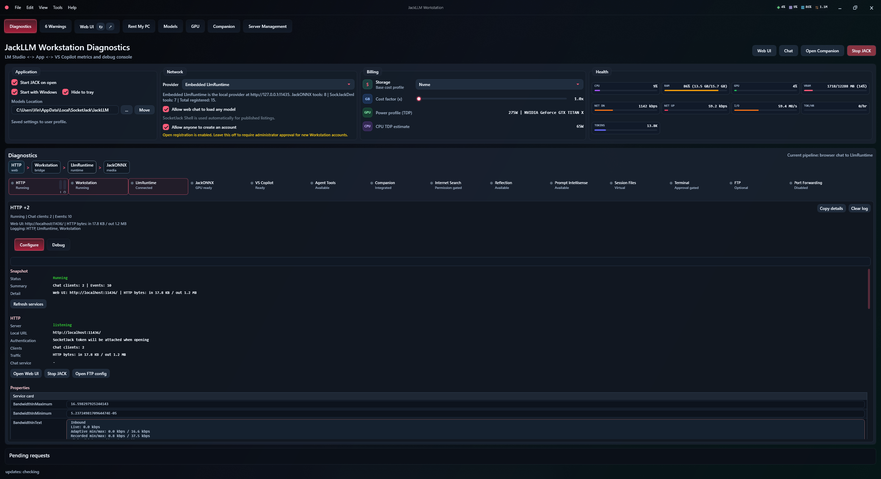
Task: Click the GB Cost factor icon
Action: (x=367, y=99)
